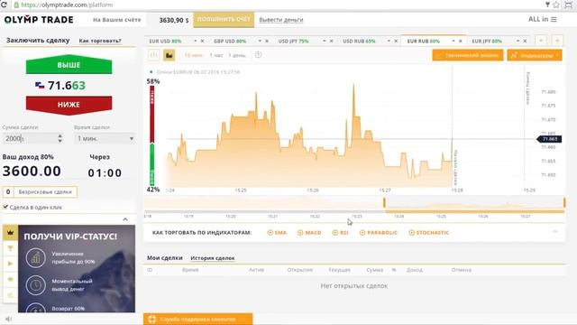Screen dimensions: 577x325
Task: Open the STOCHASTIC indicator guide
Action: click(x=429, y=233)
